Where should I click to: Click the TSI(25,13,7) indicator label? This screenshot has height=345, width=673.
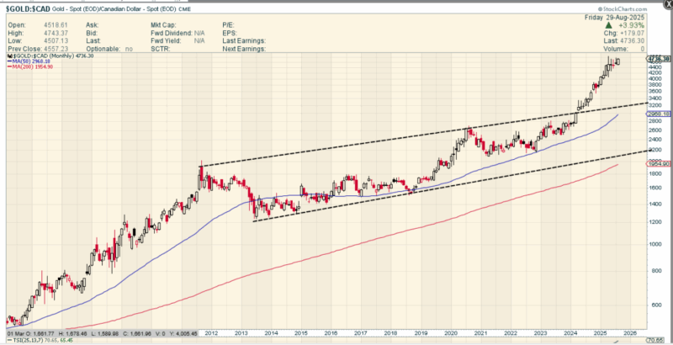tap(28, 339)
